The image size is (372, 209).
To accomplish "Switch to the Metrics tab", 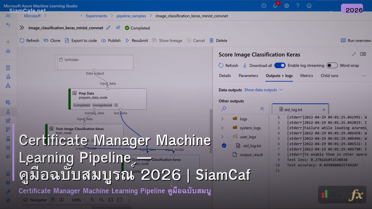I will tap(307, 76).
